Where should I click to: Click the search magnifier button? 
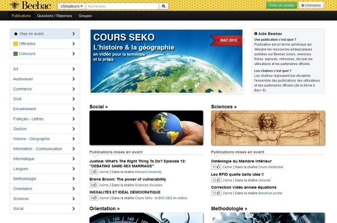click(164, 6)
